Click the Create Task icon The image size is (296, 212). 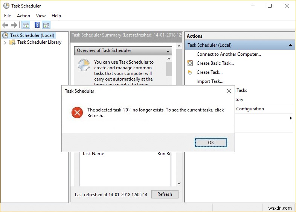coord(190,72)
